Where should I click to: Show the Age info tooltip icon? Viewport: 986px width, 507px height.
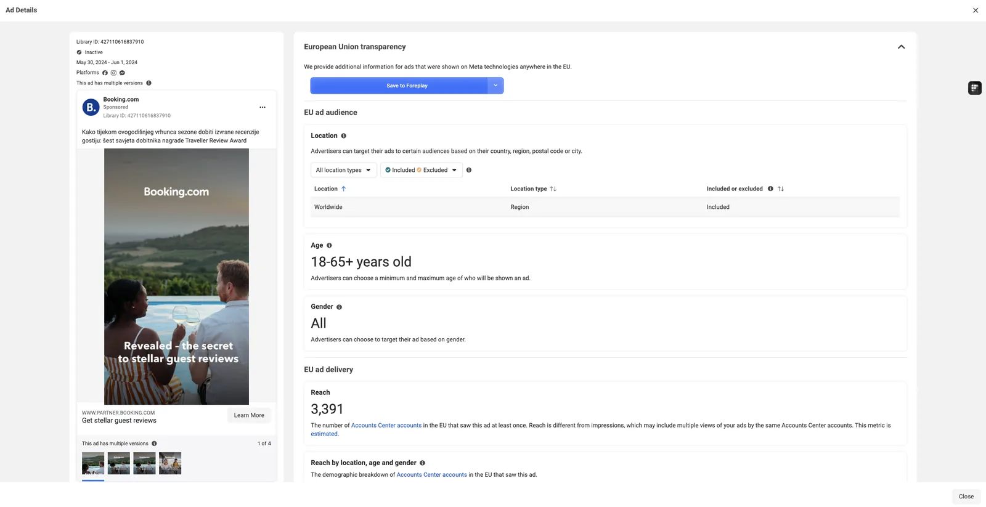pyautogui.click(x=329, y=246)
